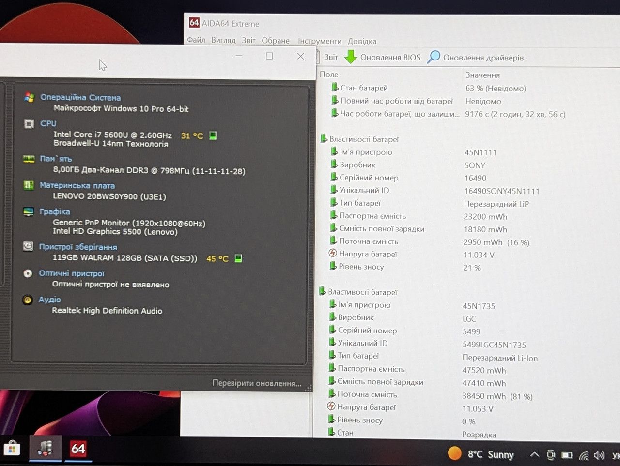Open the Файл menu in AIDA64
Screen dimensions: 620x466
pyautogui.click(x=196, y=40)
